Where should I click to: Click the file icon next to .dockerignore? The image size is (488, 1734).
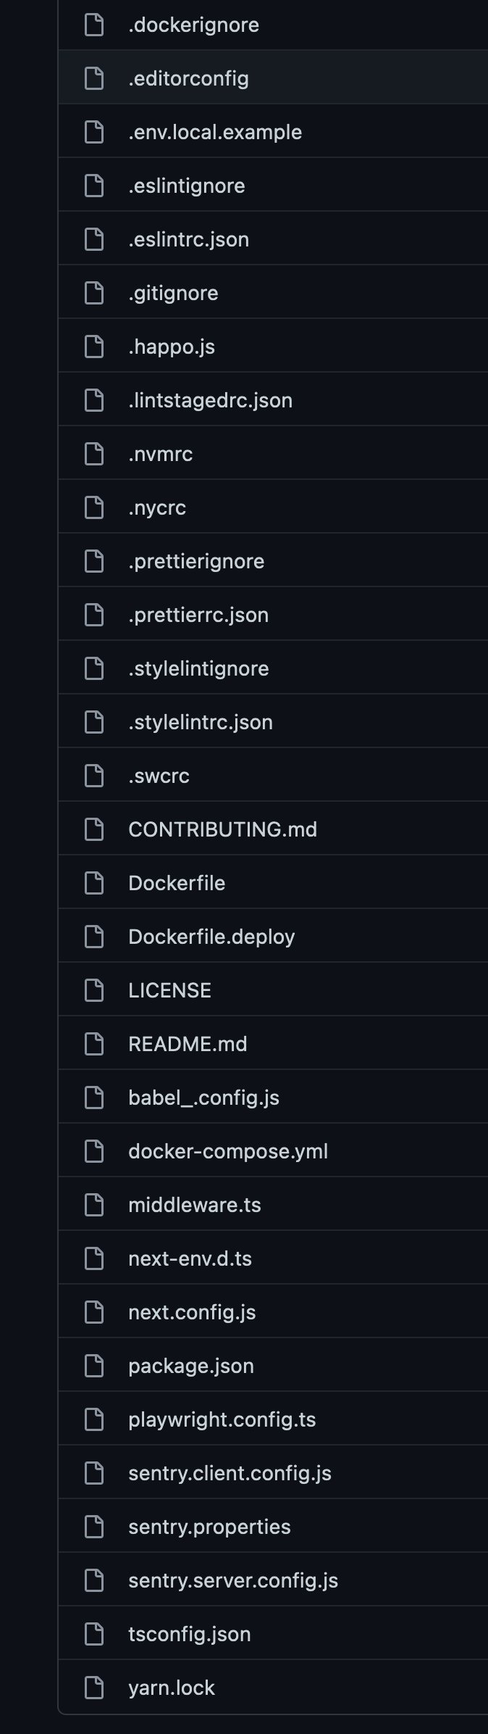(93, 24)
